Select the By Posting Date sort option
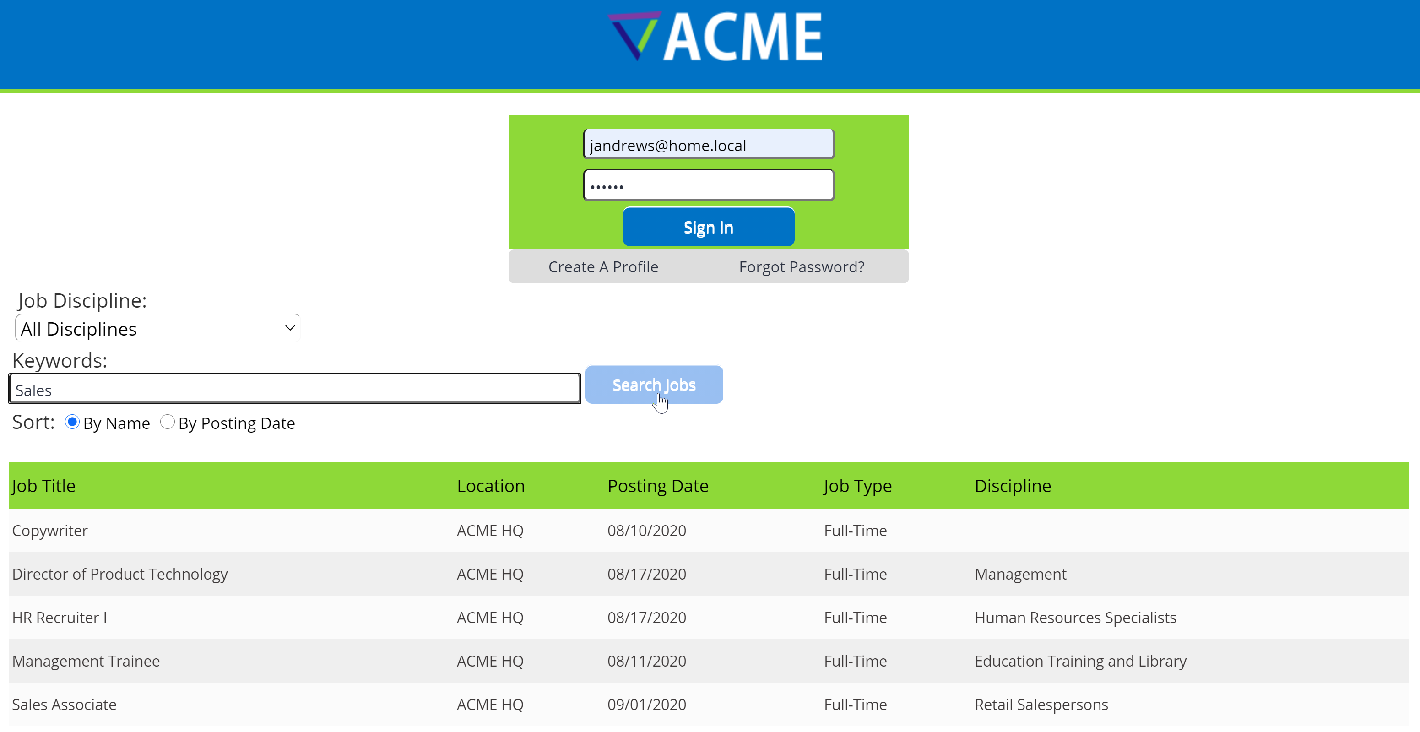 167,422
